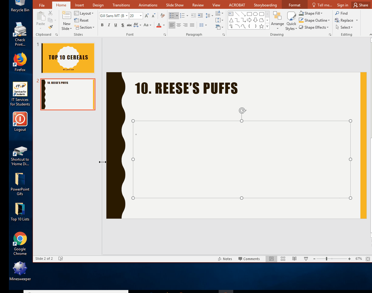Toggle strikethrough formatting
The image size is (372, 293).
tap(129, 25)
